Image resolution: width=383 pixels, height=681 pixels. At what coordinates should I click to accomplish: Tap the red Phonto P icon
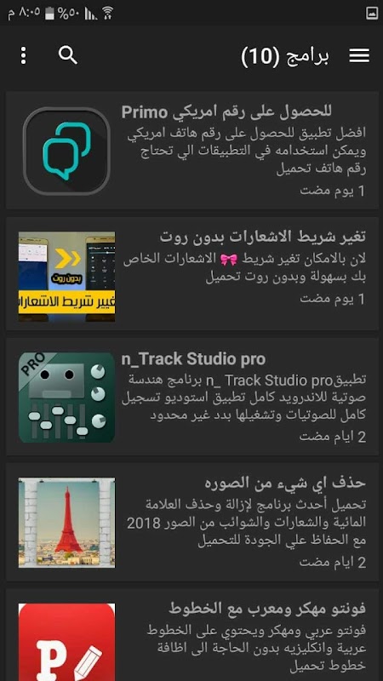(66, 642)
